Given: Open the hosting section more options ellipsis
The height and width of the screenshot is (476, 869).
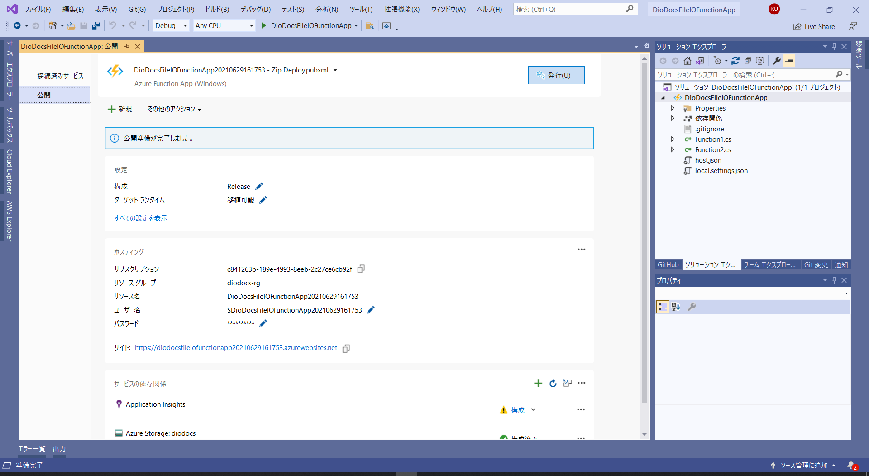Looking at the screenshot, I should [582, 250].
